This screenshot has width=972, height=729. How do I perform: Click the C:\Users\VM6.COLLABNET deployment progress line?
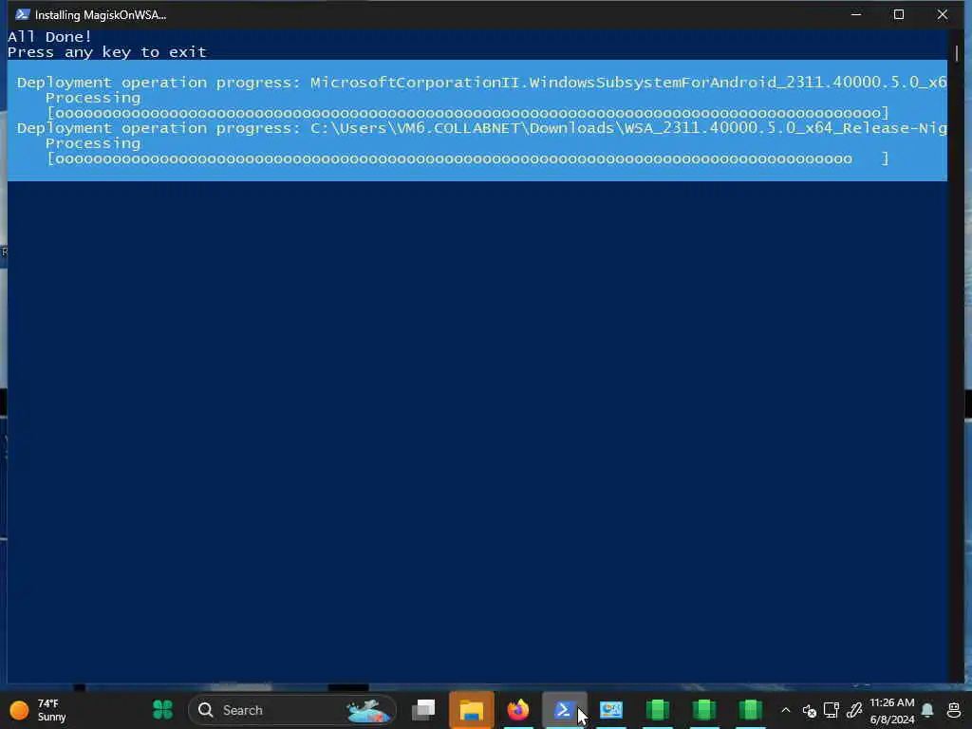(481, 128)
